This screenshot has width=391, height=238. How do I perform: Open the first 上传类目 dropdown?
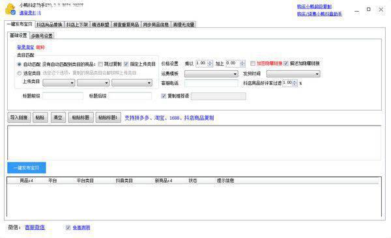pos(59,83)
